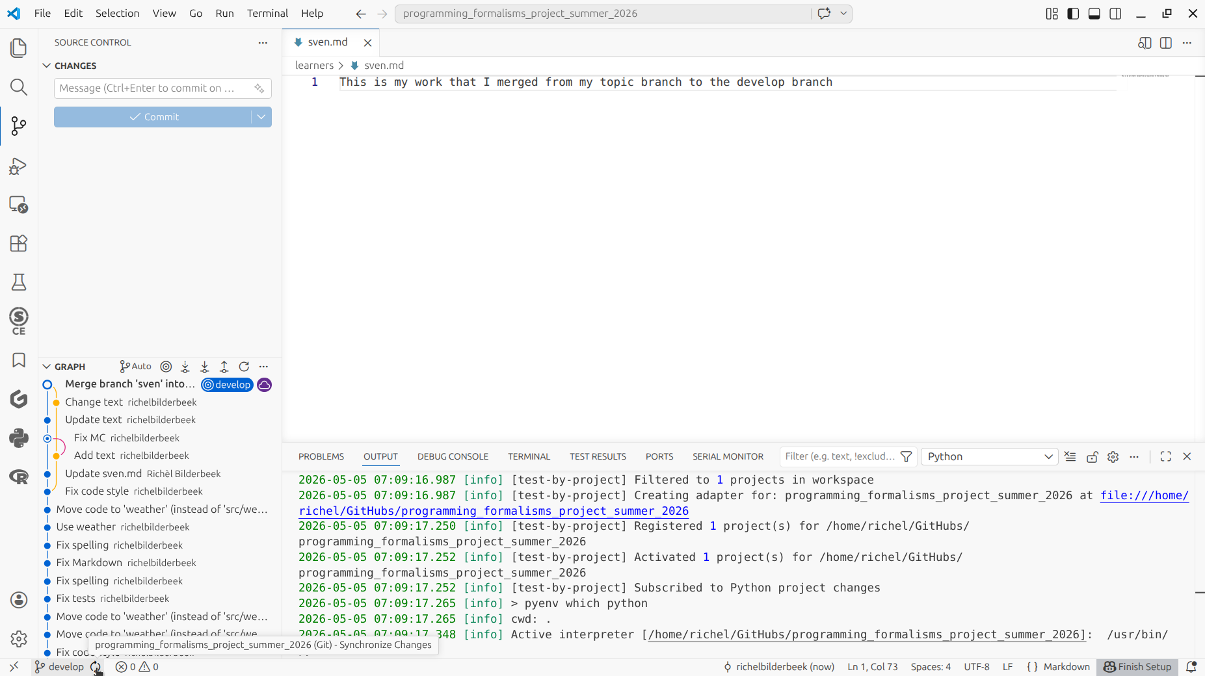Click the Synchronize Changes status bar icon
This screenshot has width=1205, height=676.
click(x=96, y=667)
